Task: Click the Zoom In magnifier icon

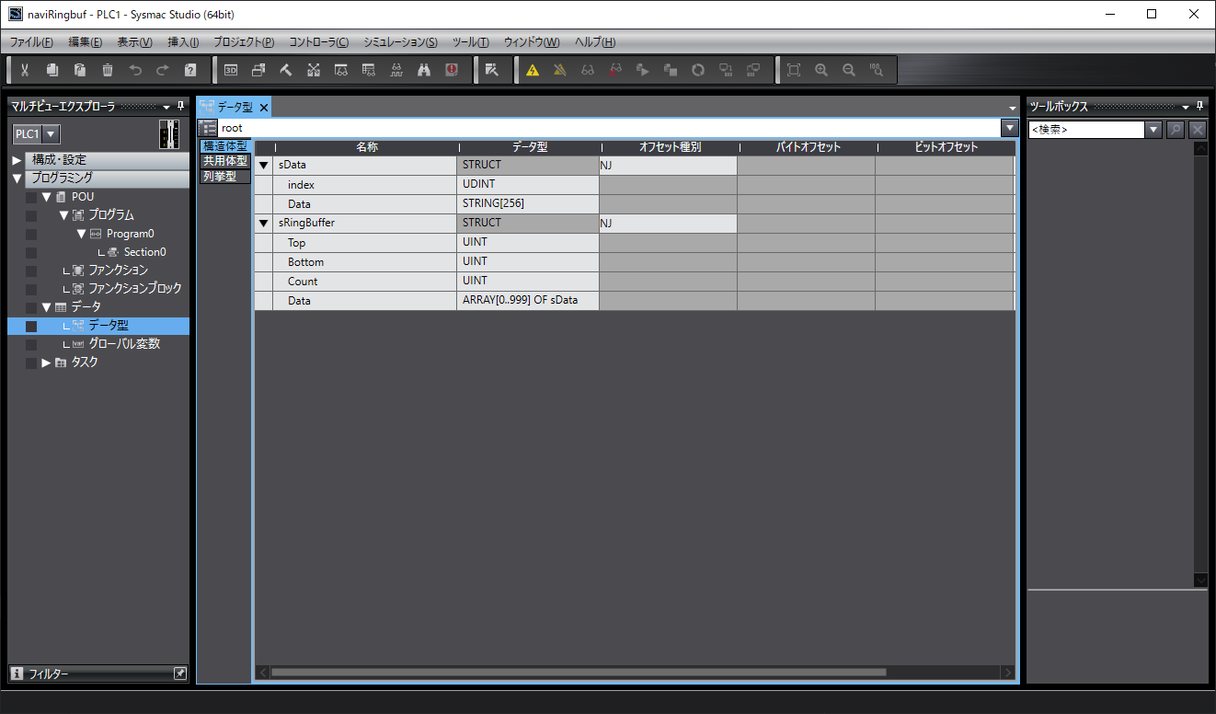Action: pyautogui.click(x=821, y=70)
